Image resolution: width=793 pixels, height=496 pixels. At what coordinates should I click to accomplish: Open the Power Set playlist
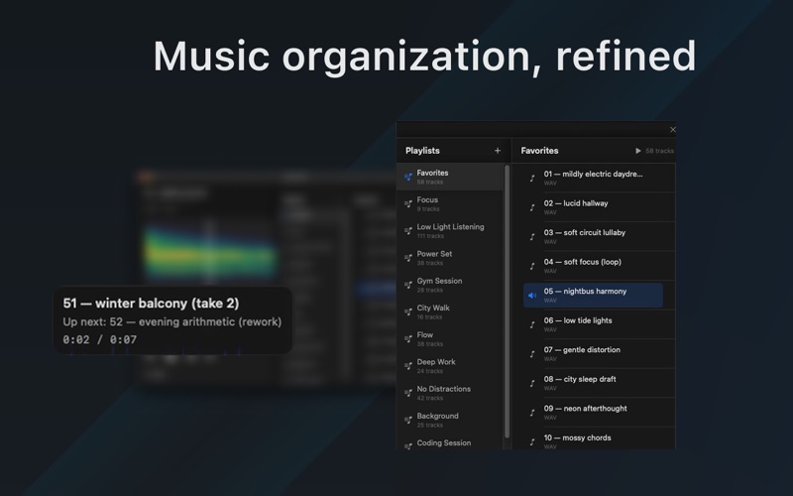tap(450, 258)
